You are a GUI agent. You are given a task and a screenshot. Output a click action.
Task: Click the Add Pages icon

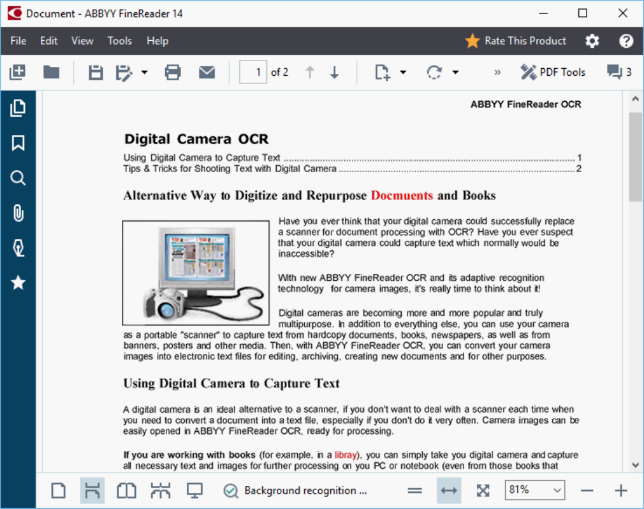coord(383,72)
